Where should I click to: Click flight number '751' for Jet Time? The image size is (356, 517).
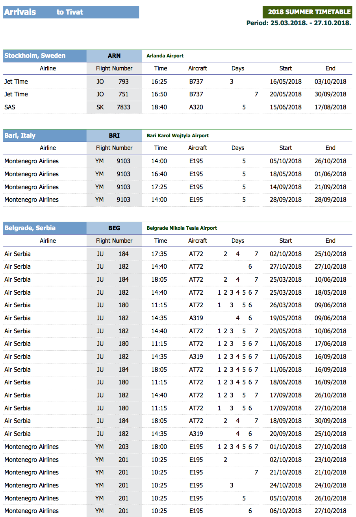point(123,94)
